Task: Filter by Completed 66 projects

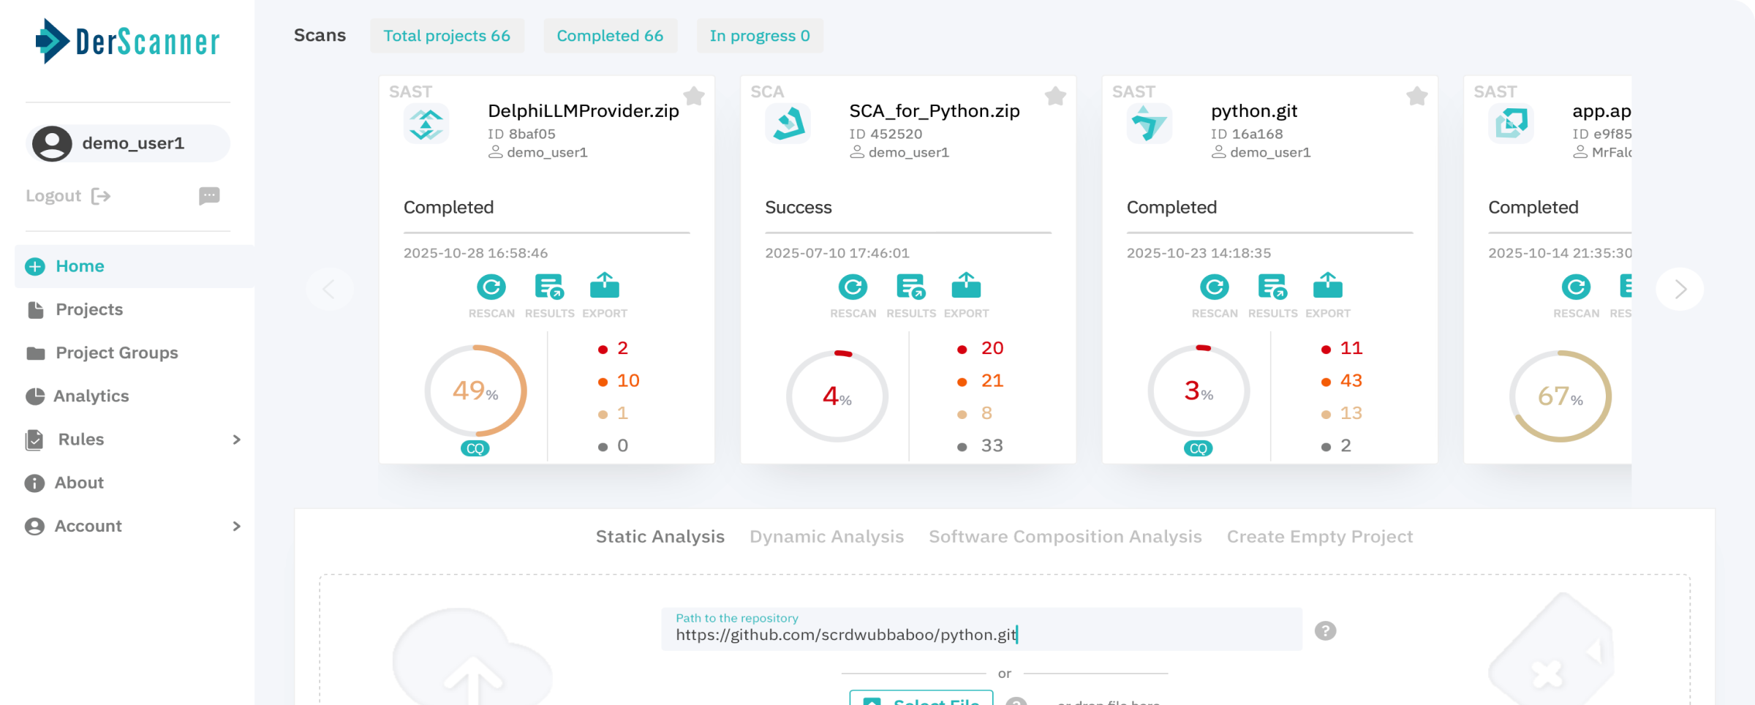Action: pos(610,36)
